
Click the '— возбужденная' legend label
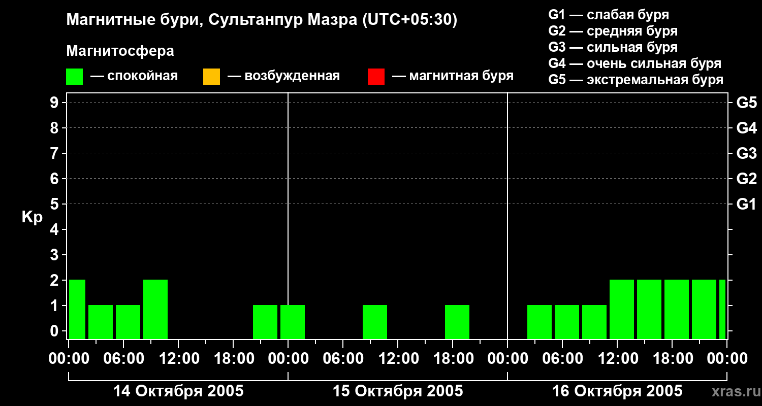283,77
